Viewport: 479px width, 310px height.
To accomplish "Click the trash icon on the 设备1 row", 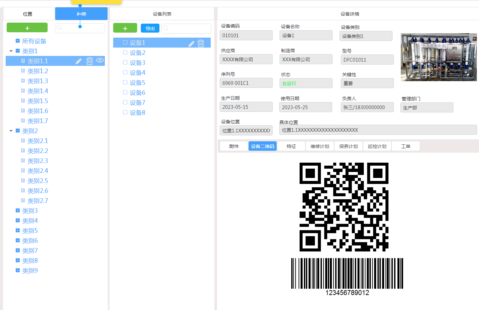I will point(201,44).
